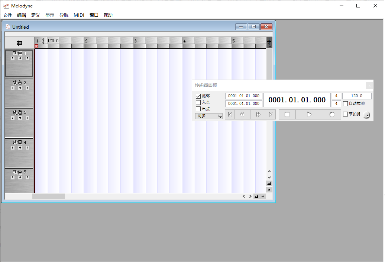The width and height of the screenshot is (385, 262).
Task: Mute track 轨道 1
Action: pyautogui.click(x=20, y=58)
